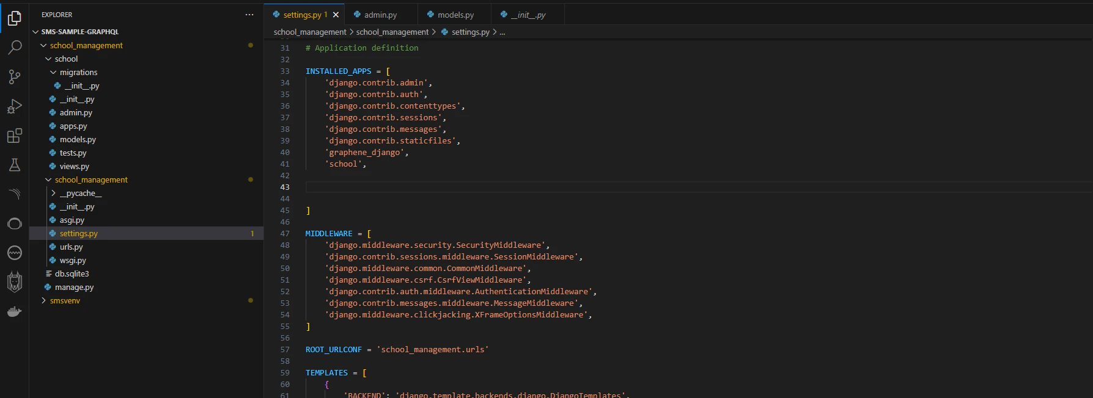The height and width of the screenshot is (398, 1093).
Task: Click settings.py breadcrumb segment
Action: 470,32
